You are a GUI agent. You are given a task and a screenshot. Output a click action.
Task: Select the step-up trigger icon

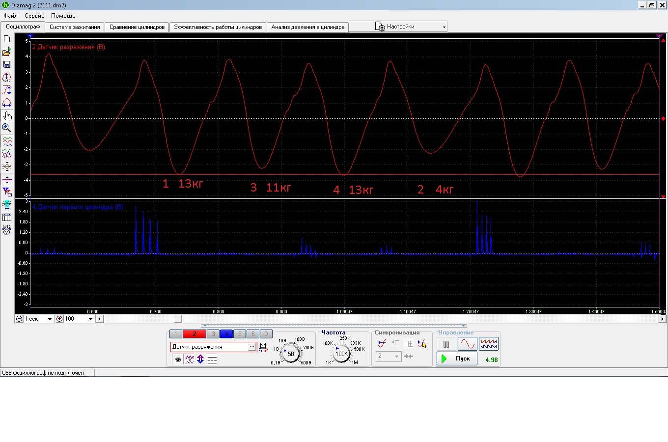pyautogui.click(x=395, y=344)
